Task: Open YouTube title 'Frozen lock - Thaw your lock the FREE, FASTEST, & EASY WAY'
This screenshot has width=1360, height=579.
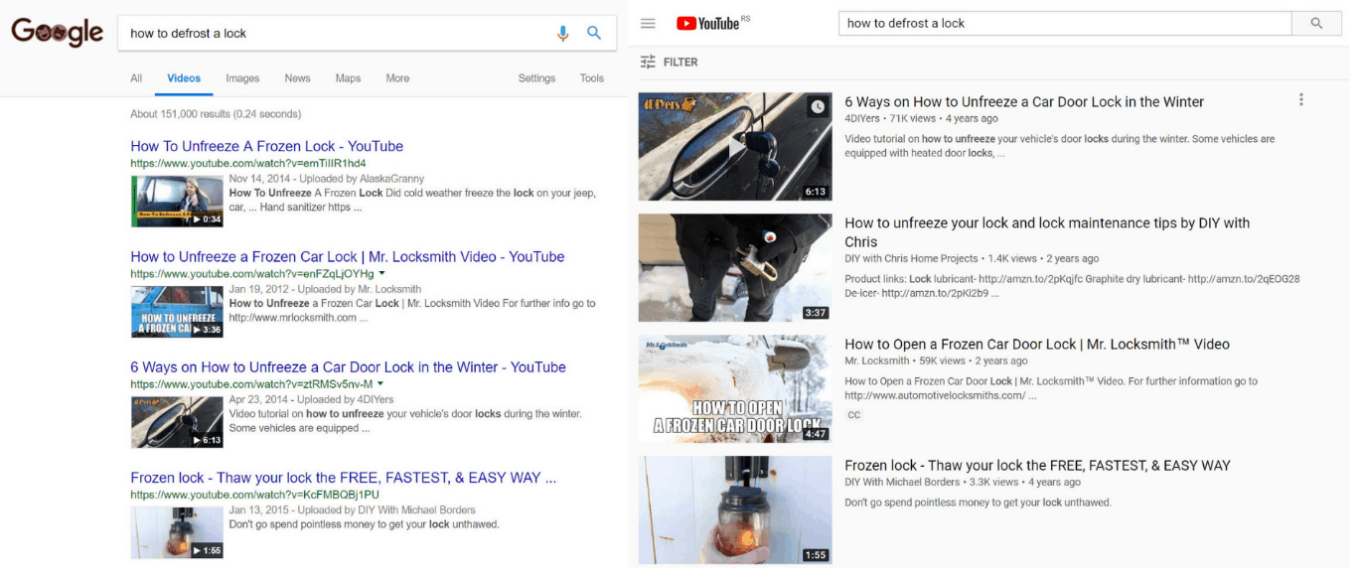Action: (1037, 465)
